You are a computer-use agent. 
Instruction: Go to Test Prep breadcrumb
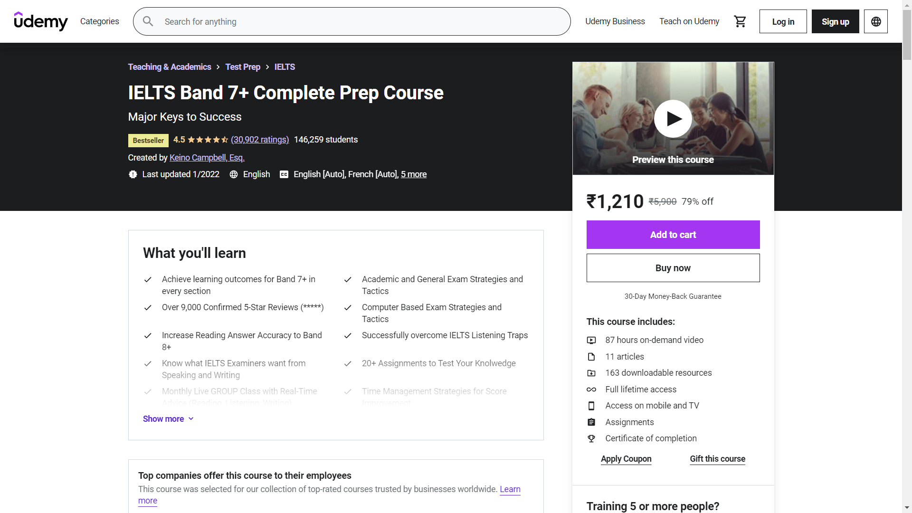tap(243, 67)
